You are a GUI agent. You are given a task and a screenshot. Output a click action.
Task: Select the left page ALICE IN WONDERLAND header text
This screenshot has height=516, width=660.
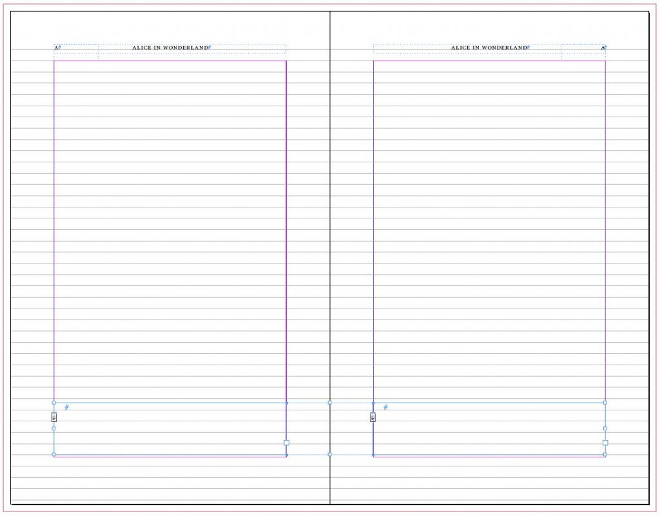[170, 47]
